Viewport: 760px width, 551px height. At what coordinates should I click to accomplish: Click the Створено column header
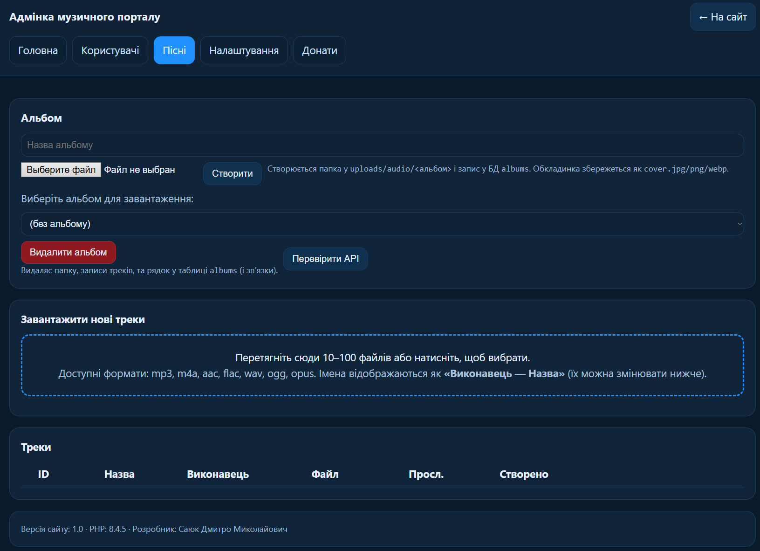[x=524, y=474]
